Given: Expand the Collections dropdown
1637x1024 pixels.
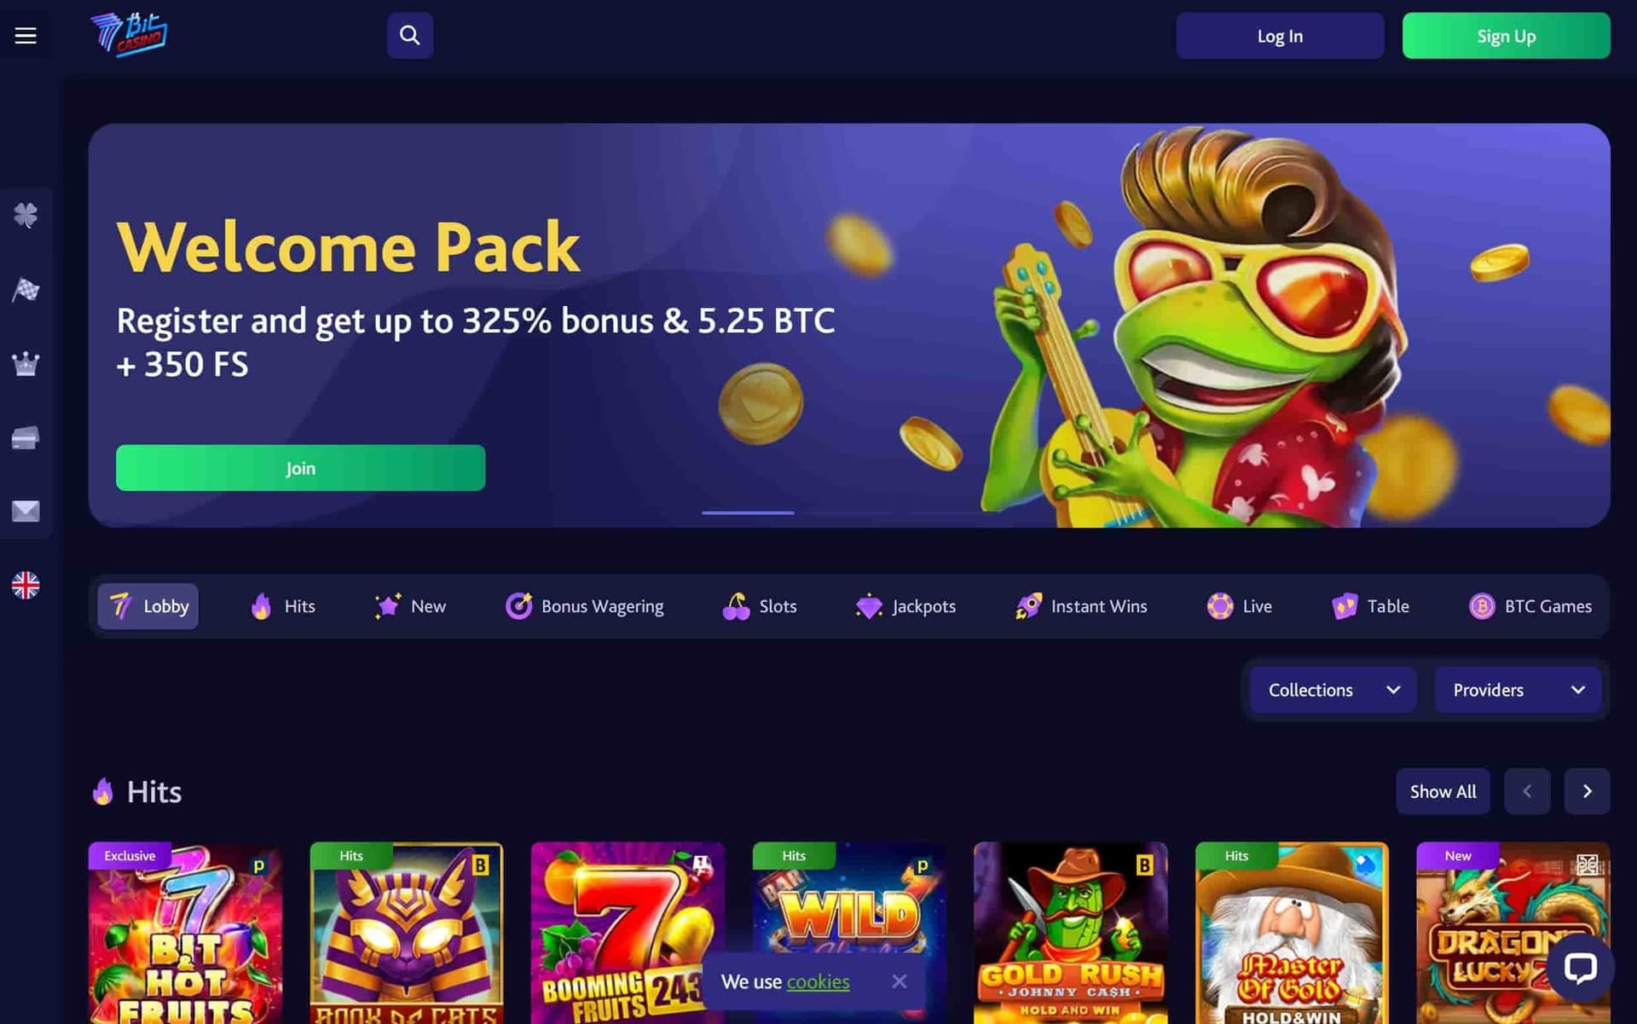Looking at the screenshot, I should pos(1333,690).
